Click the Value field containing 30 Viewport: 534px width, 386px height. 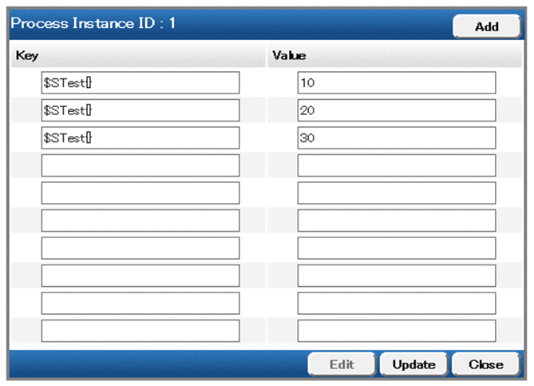(396, 138)
